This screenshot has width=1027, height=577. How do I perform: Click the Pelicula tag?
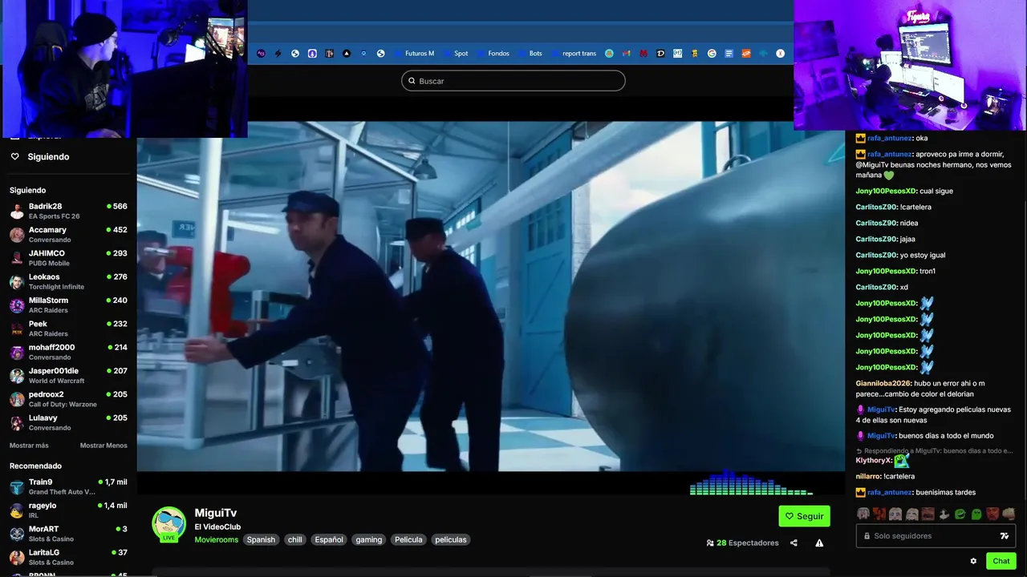[x=408, y=539]
